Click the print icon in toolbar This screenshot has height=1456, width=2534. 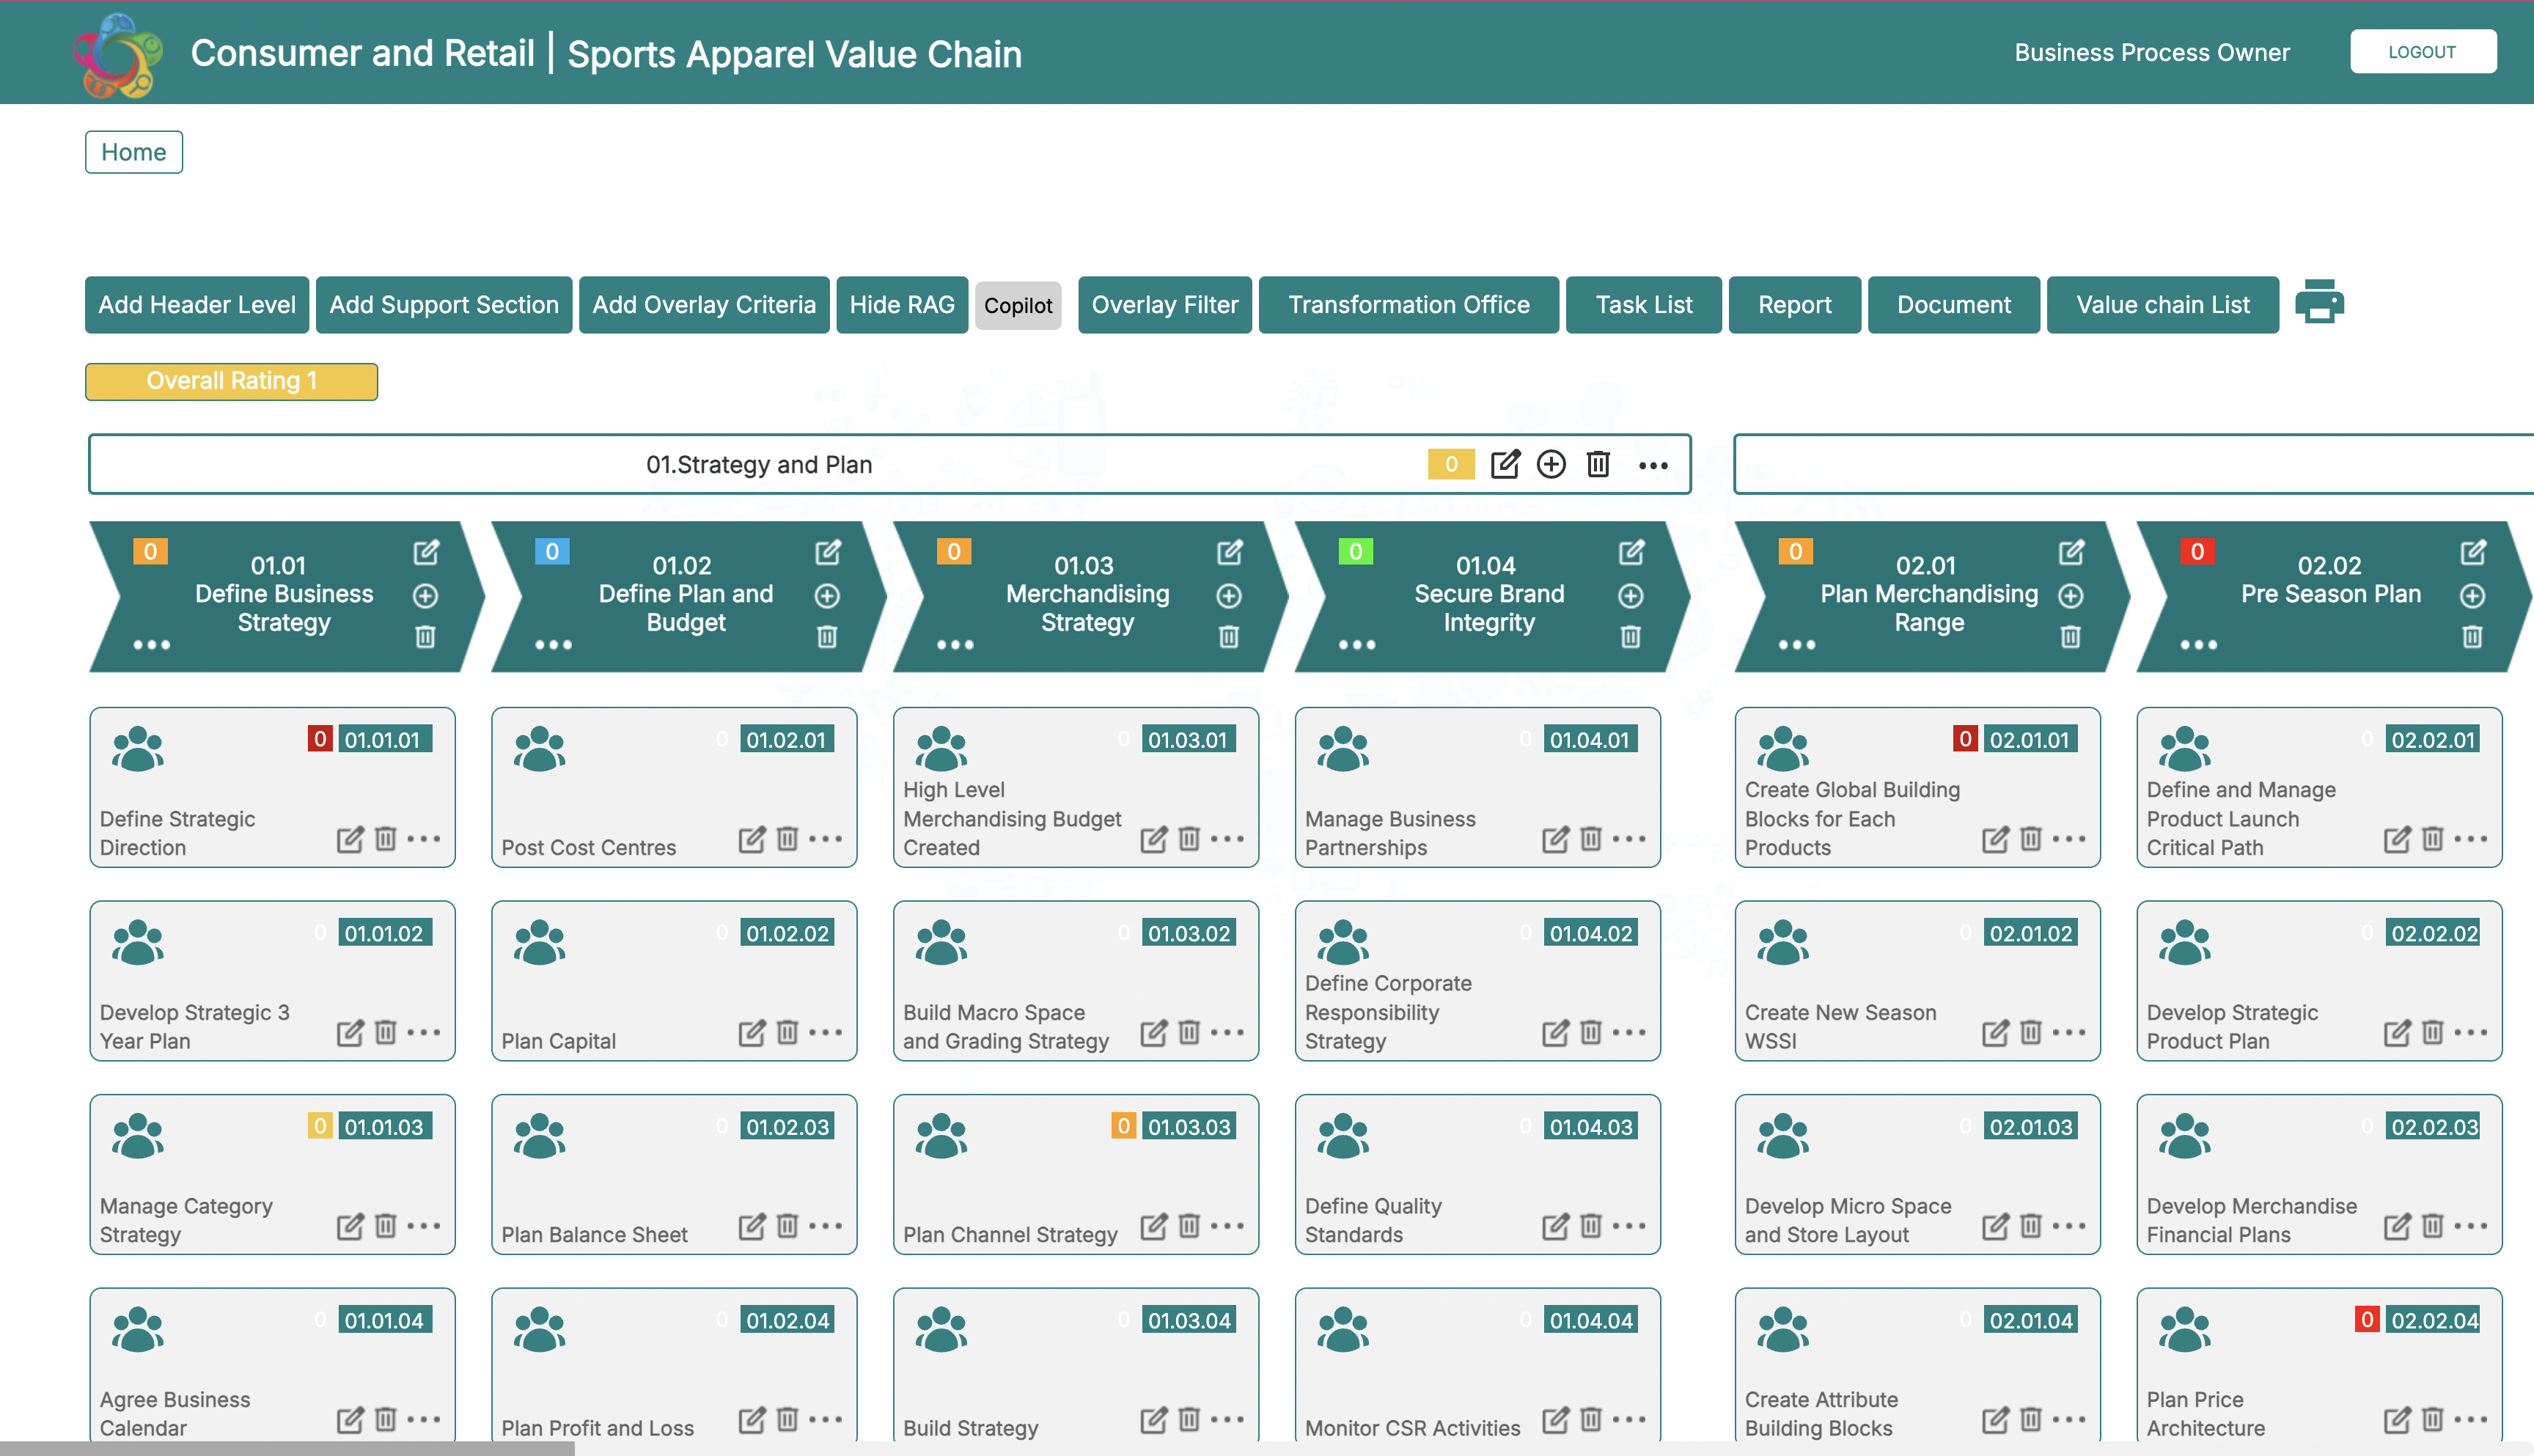[x=2319, y=303]
